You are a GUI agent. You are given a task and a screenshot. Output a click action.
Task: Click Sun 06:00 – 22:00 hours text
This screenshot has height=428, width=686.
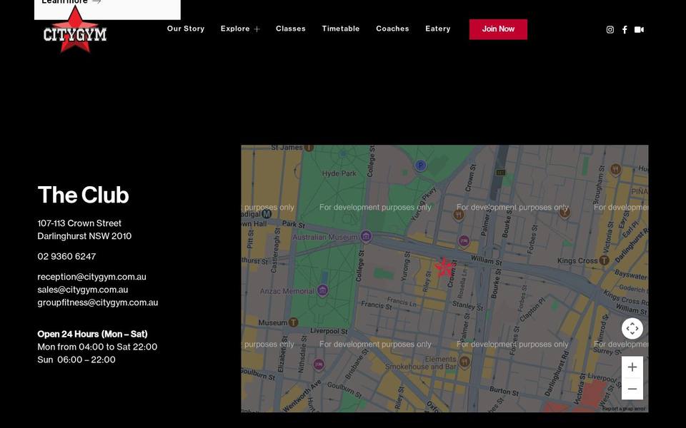[x=76, y=360]
